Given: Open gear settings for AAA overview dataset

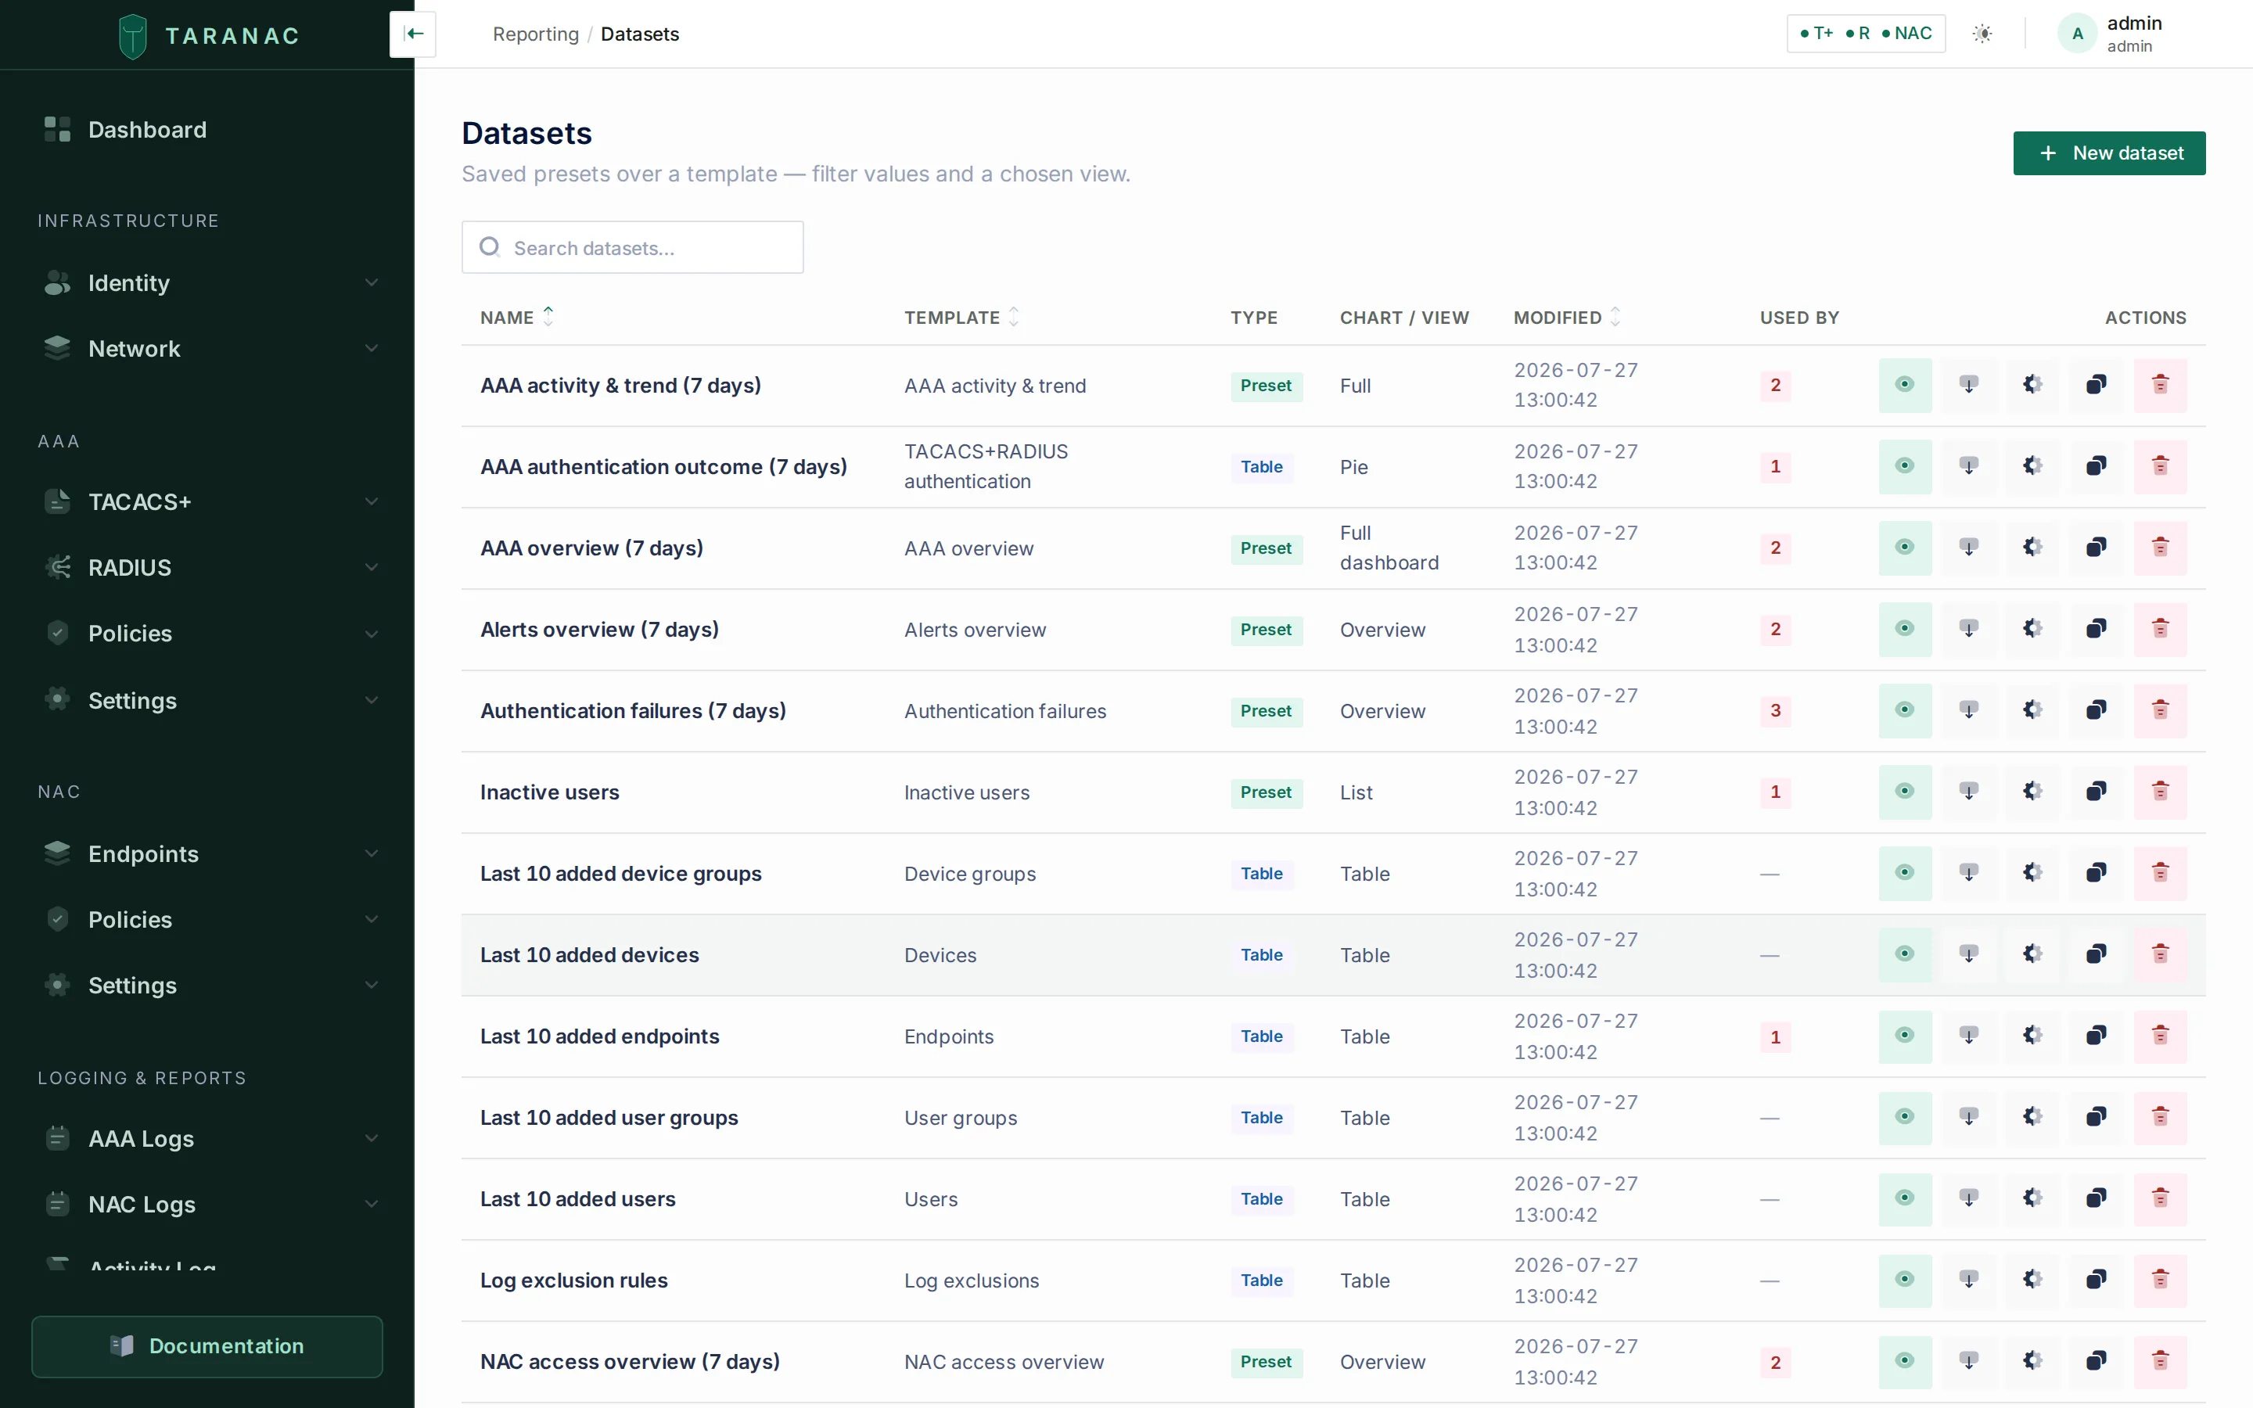Looking at the screenshot, I should pyautogui.click(x=2032, y=548).
